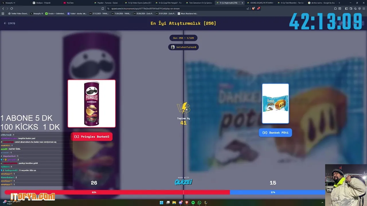The image size is (367, 206).
Task: Open the apps grid in bookmarks bar
Action: [x=3, y=13]
